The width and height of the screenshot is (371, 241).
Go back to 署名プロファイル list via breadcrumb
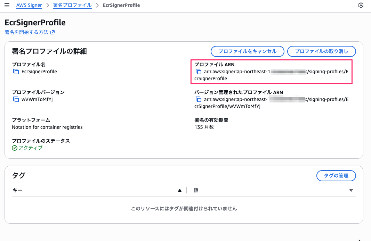[x=72, y=5]
